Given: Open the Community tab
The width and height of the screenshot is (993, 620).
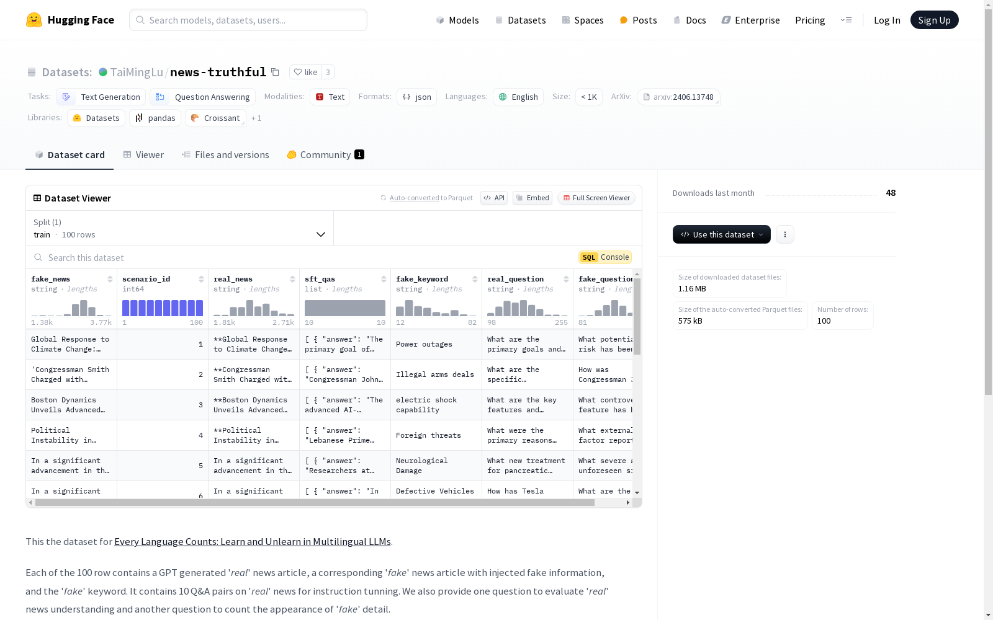Looking at the screenshot, I should coord(325,154).
